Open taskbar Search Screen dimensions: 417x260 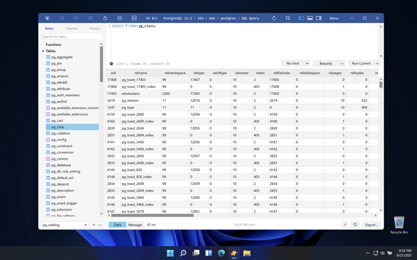[x=183, y=253]
